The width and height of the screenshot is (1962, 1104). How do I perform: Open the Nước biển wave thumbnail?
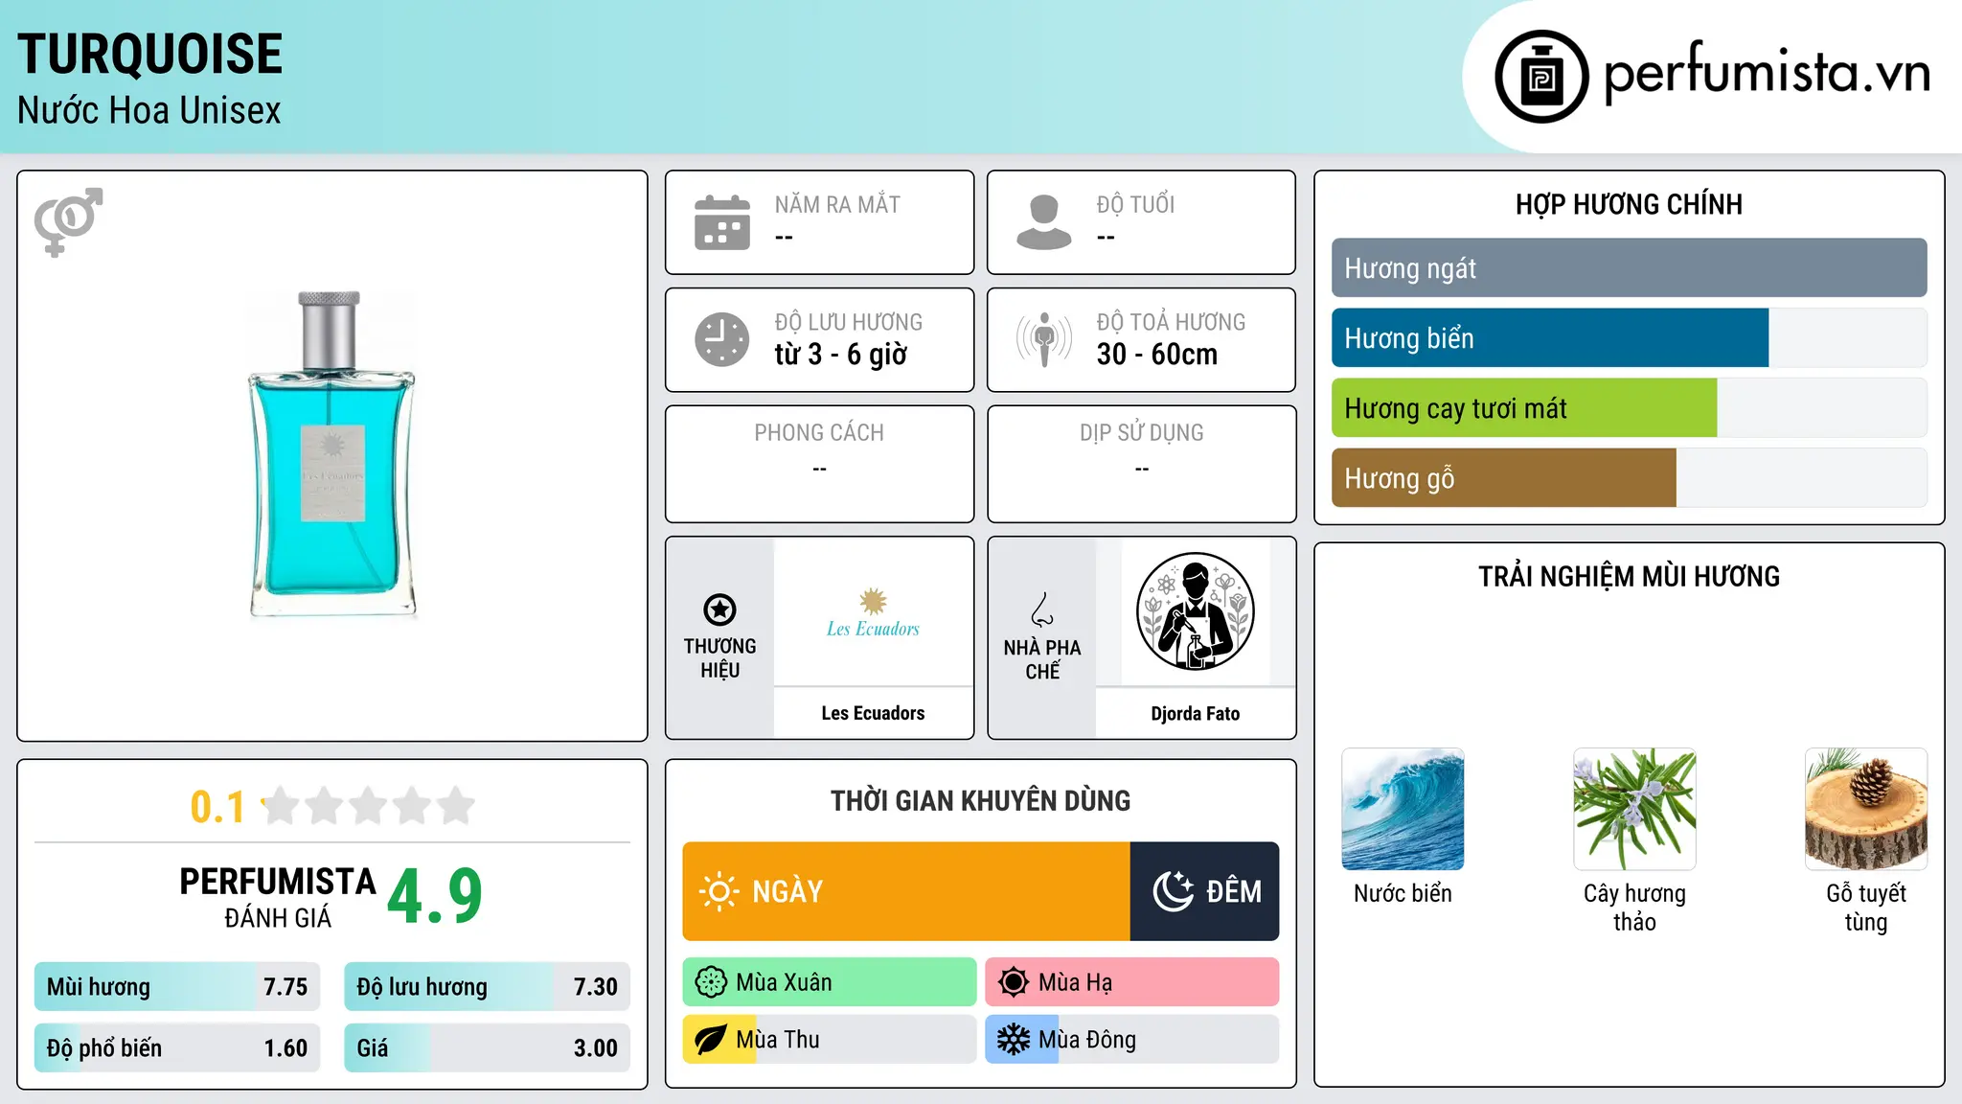1403,809
